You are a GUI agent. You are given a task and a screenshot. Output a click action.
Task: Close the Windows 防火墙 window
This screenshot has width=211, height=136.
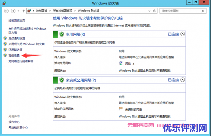[x=204, y=2]
